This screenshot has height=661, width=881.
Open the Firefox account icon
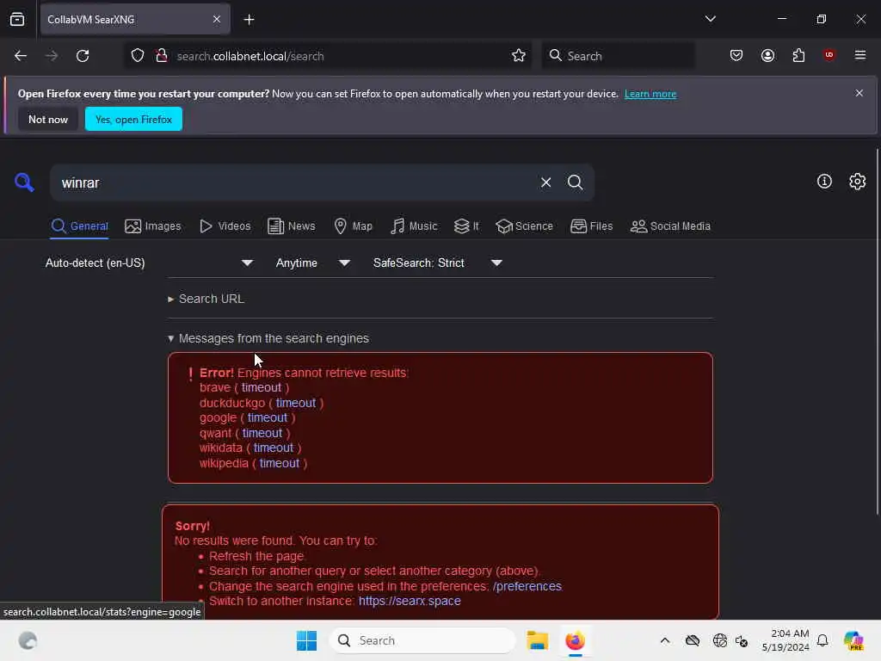click(767, 55)
